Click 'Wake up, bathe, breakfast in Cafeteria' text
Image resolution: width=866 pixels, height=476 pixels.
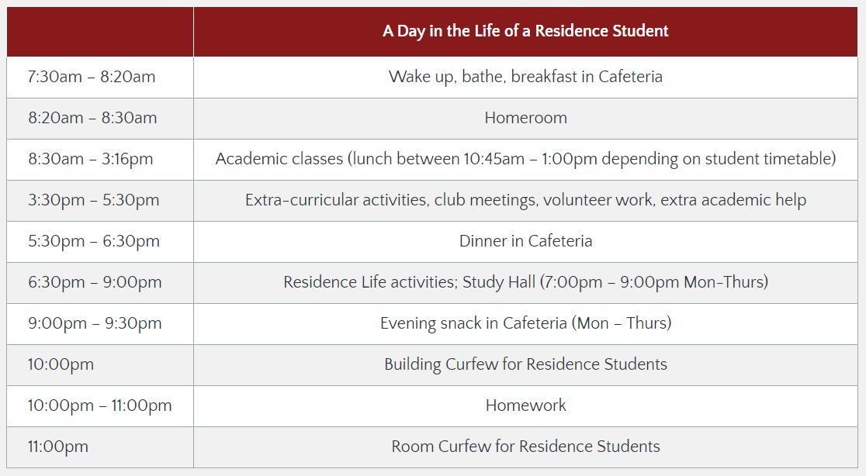(525, 77)
